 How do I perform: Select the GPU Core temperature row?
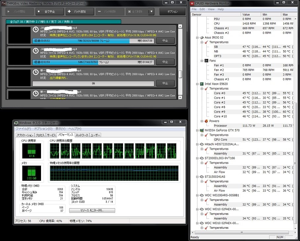[253, 140]
